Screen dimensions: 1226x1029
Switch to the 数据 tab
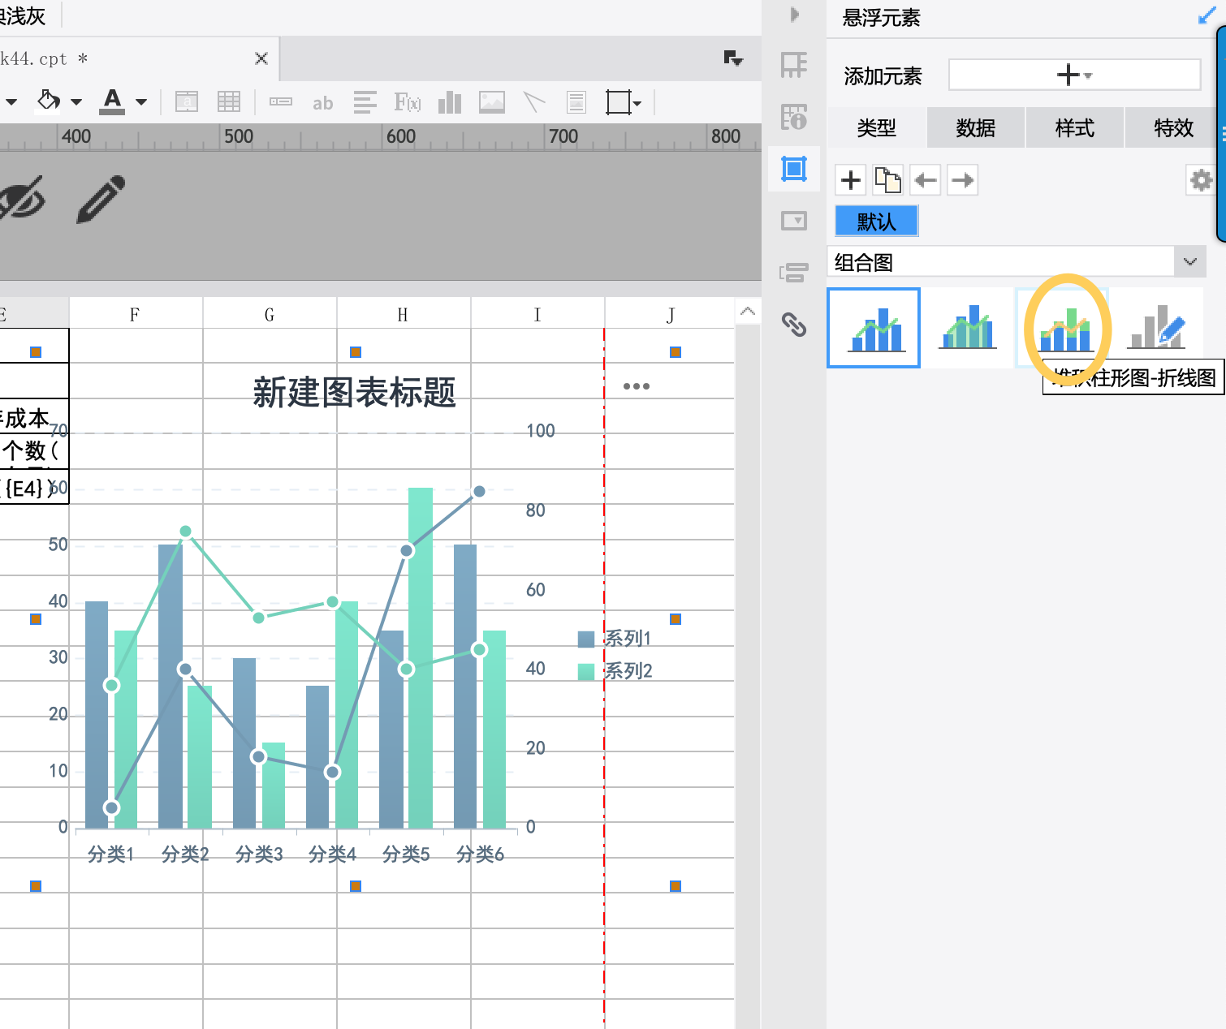(975, 128)
